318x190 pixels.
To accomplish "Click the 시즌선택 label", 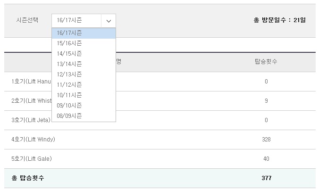I will pos(27,20).
